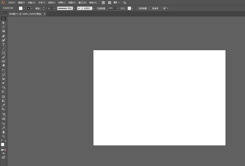Select the Magic Wand tool
245x166 pixels.
(x=3, y=27)
